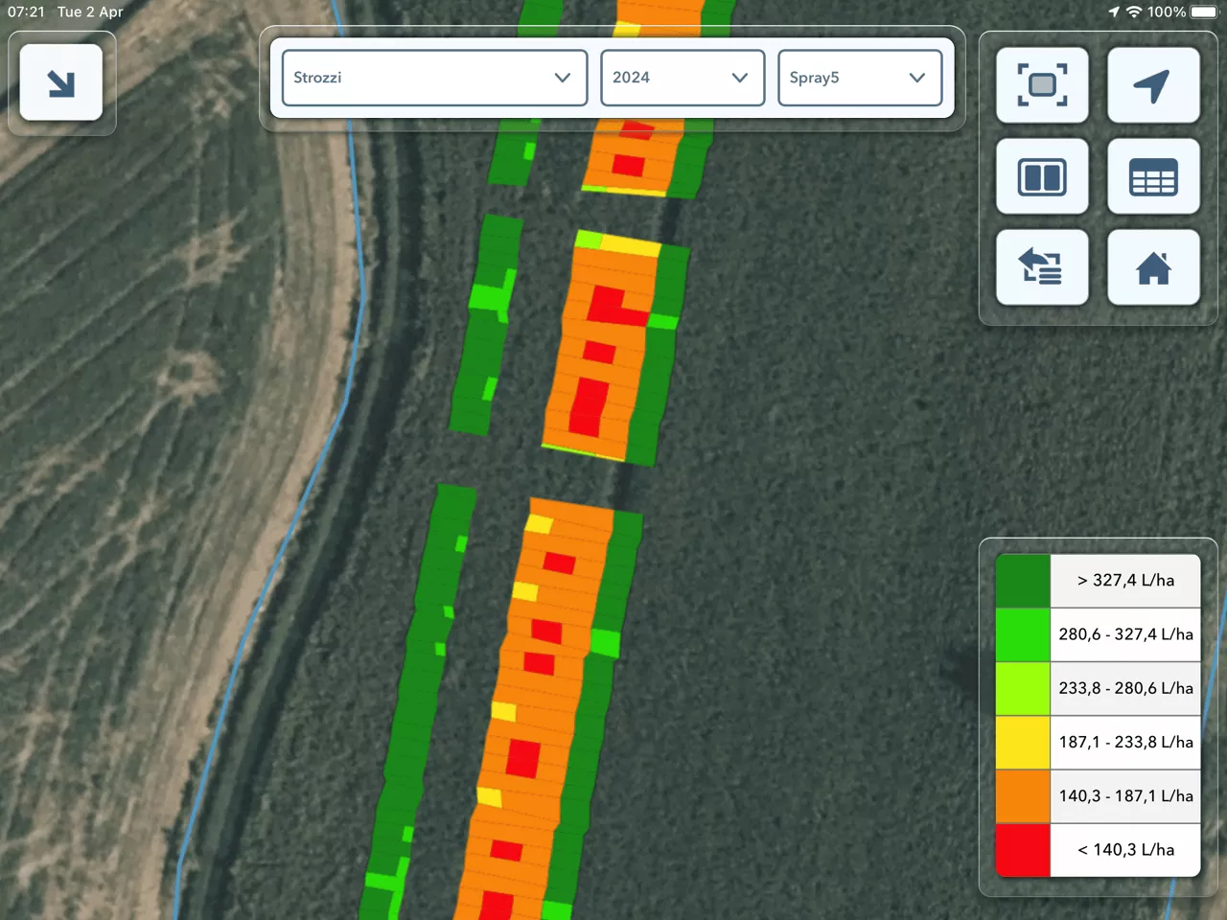Open the Strozzi field dropdown
The height and width of the screenshot is (920, 1227).
pos(434,78)
